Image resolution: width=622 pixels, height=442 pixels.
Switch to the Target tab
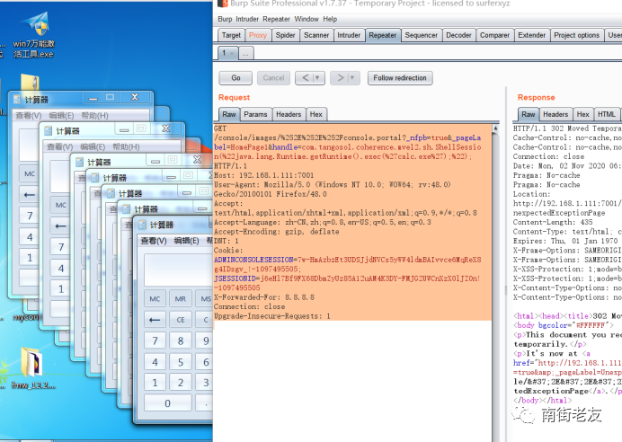231,35
